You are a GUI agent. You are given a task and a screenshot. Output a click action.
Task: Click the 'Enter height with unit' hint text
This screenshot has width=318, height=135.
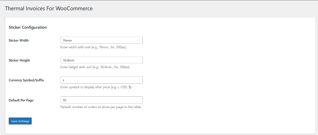[x=95, y=67]
